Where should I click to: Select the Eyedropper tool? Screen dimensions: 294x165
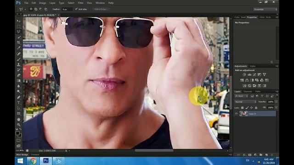click(18, 48)
